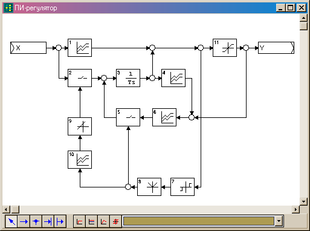Select the Y output port block
Screen dimensions: 310x231
pyautogui.click(x=276, y=48)
